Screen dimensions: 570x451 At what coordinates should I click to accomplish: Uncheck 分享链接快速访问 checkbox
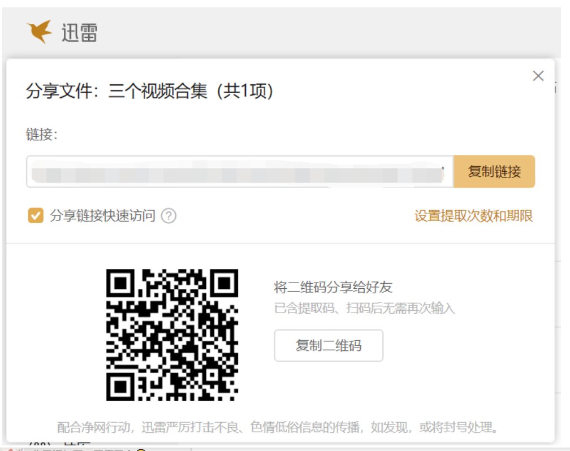(x=36, y=215)
